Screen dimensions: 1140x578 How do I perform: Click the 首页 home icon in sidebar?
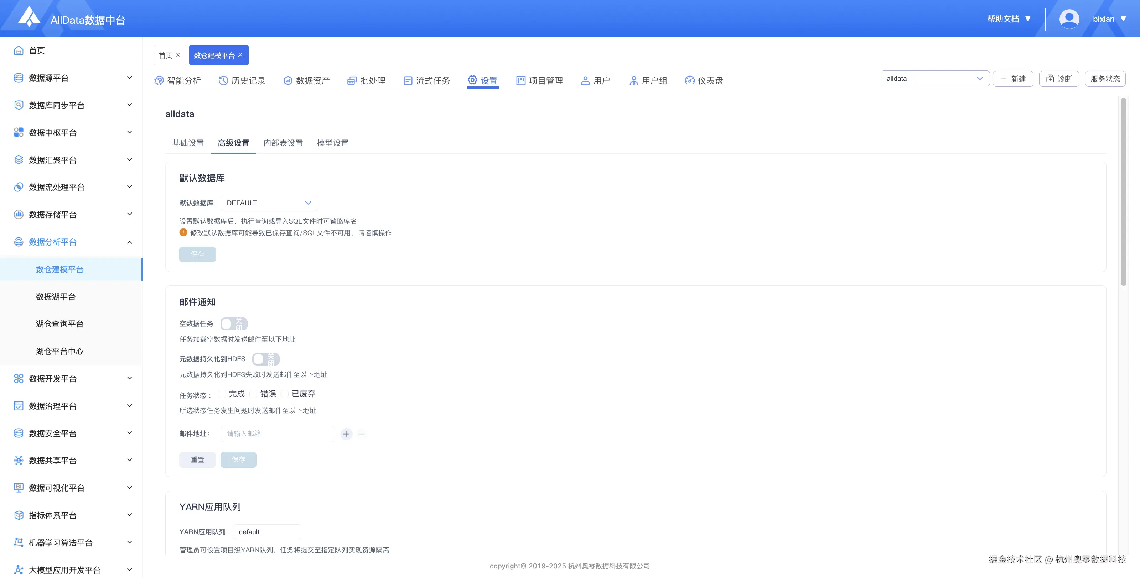pos(19,51)
